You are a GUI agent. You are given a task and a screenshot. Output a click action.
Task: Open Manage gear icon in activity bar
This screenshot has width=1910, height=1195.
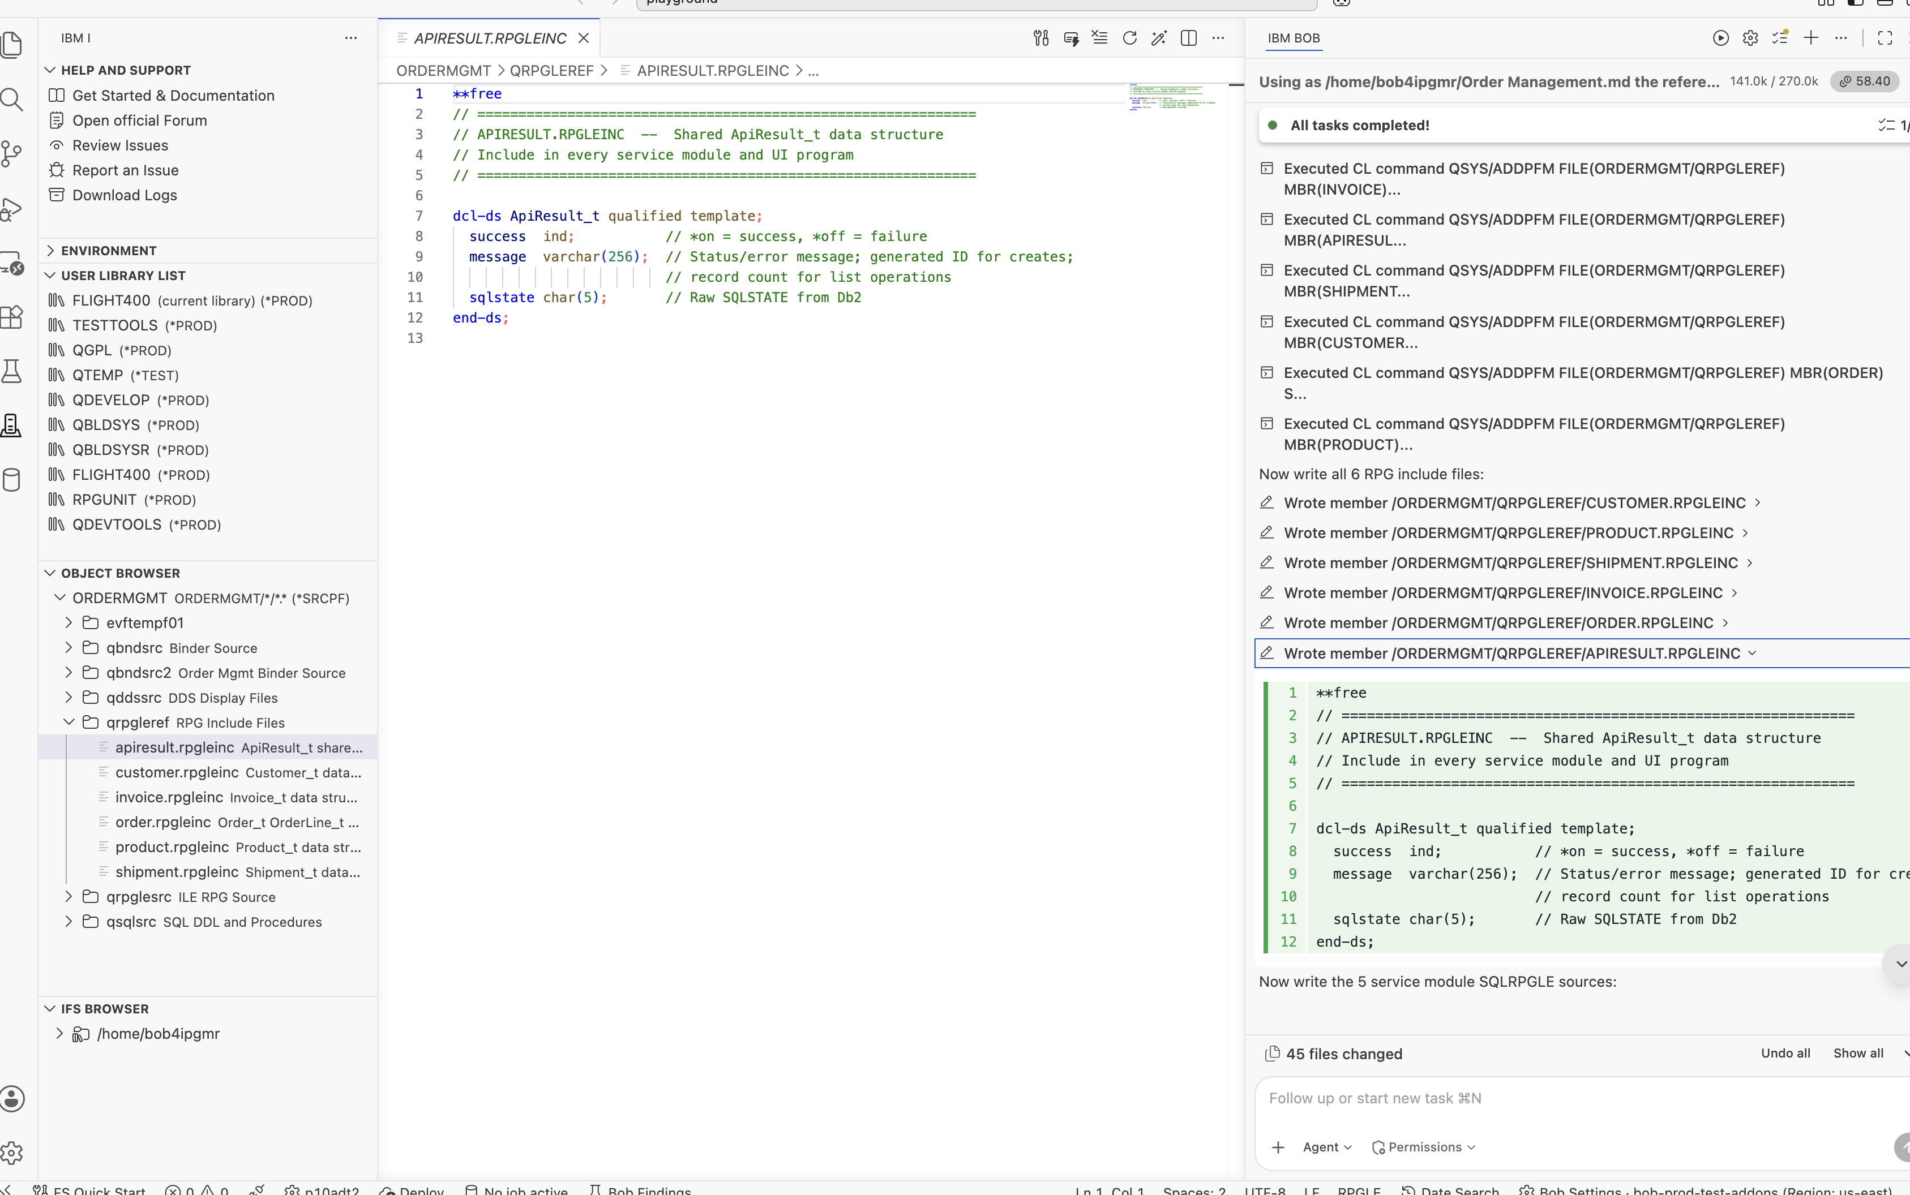tap(11, 1153)
